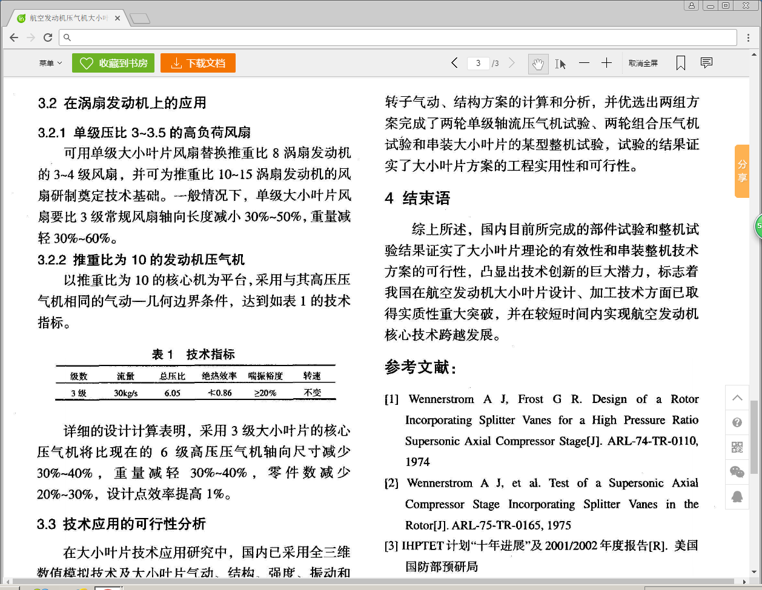The image size is (762, 590).
Task: Click the next document page arrow
Action: click(x=512, y=63)
